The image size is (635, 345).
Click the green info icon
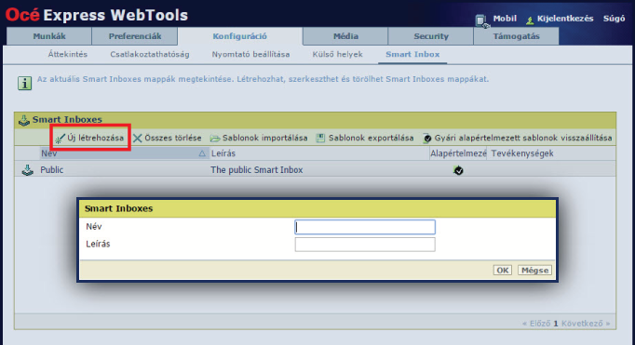point(25,83)
